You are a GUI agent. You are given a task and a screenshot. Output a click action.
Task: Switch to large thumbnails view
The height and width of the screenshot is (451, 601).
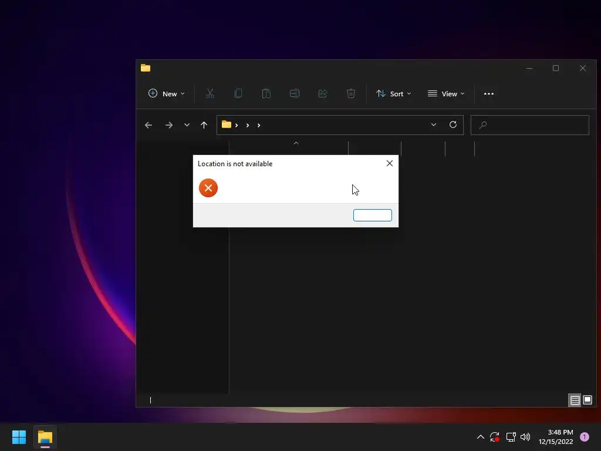tap(588, 400)
